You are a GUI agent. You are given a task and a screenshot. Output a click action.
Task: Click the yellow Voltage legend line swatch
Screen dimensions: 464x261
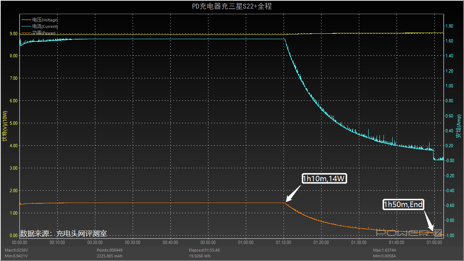pyautogui.click(x=26, y=20)
